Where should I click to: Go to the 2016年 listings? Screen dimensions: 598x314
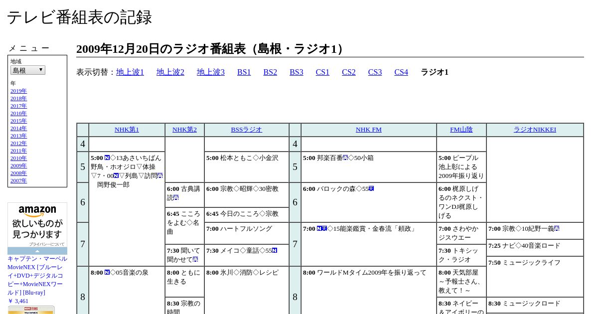(x=18, y=113)
